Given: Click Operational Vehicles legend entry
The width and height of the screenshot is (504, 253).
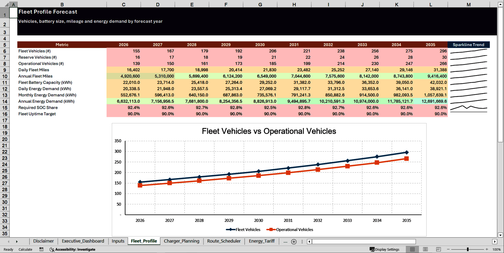Looking at the screenshot, I should [290, 230].
